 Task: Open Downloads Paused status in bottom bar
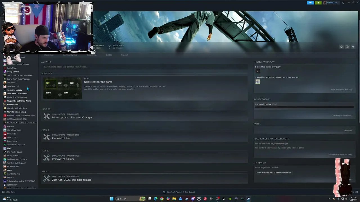pos(179,192)
